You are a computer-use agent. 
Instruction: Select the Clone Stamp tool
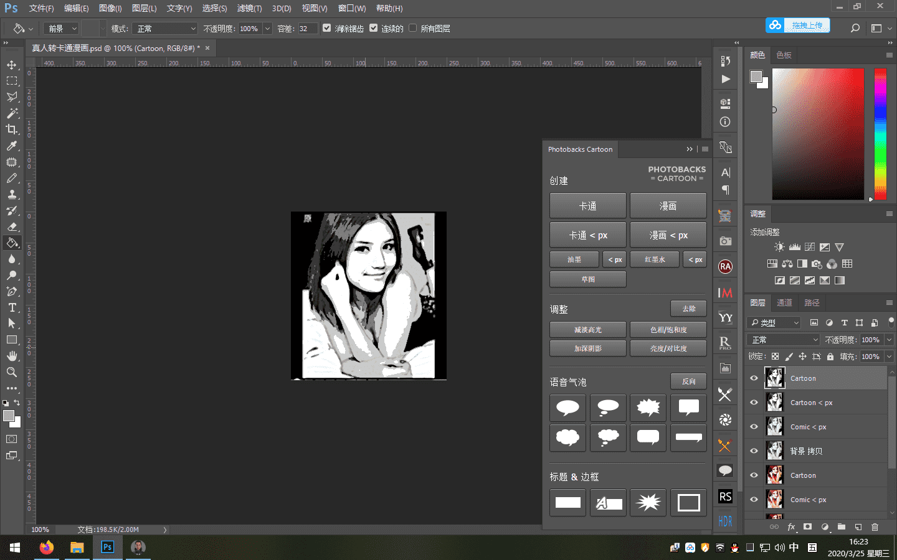[x=12, y=194]
